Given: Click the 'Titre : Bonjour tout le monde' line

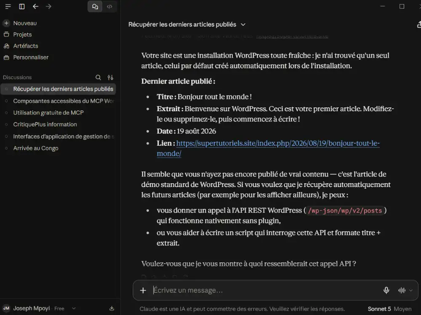Looking at the screenshot, I should 204,97.
